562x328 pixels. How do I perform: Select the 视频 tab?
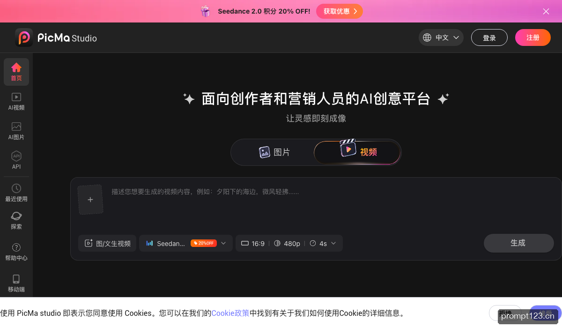pos(357,152)
